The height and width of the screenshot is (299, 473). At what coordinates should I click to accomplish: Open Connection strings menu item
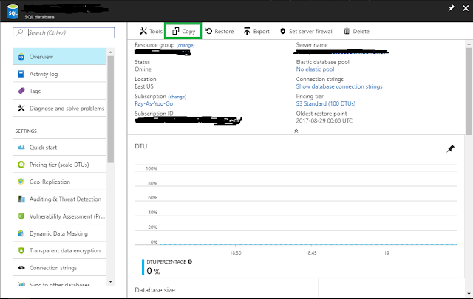(x=60, y=268)
